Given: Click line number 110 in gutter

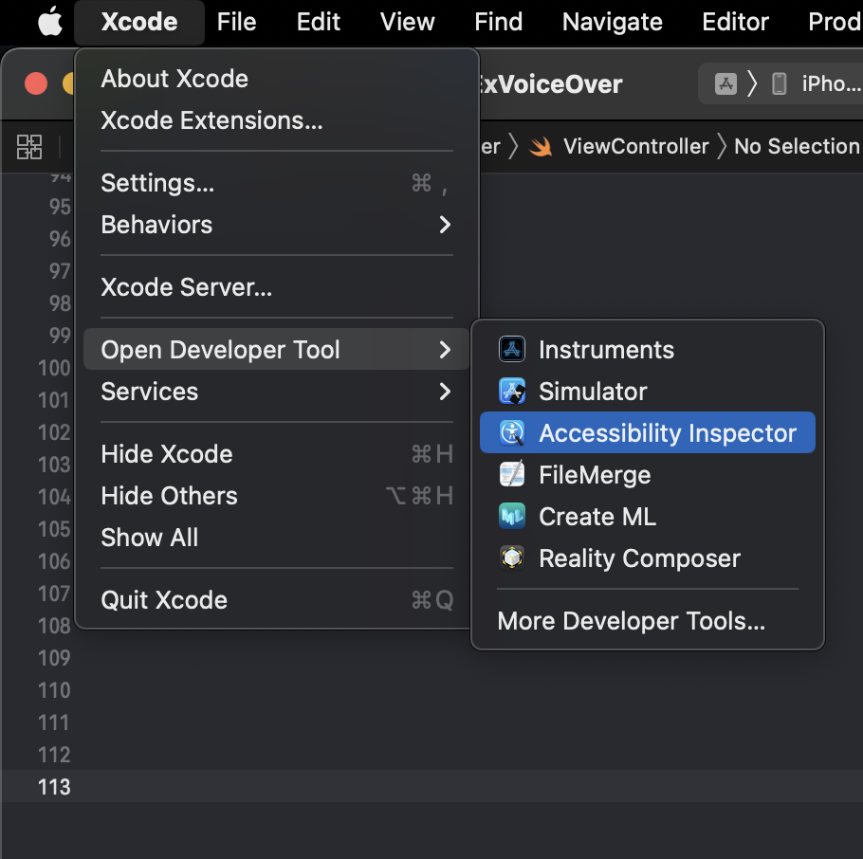Looking at the screenshot, I should pyautogui.click(x=54, y=690).
